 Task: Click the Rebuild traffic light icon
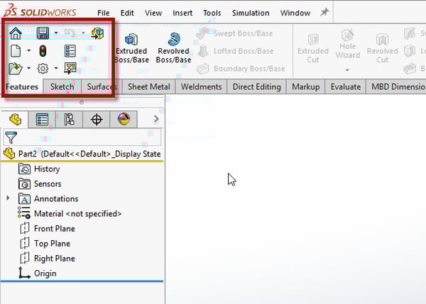[43, 51]
